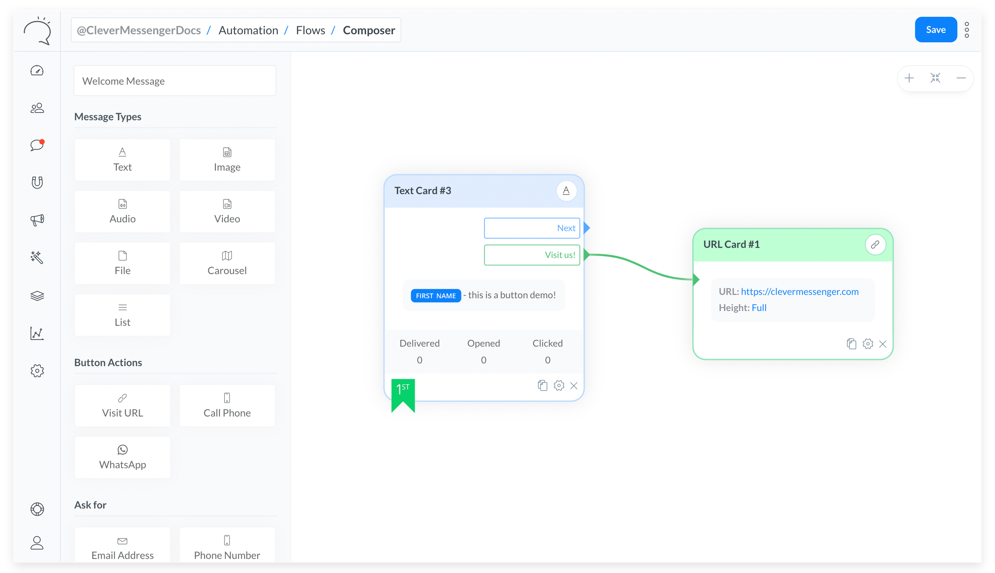Click the Welcome Message name field
Screen dimensions: 995x573
tap(175, 81)
